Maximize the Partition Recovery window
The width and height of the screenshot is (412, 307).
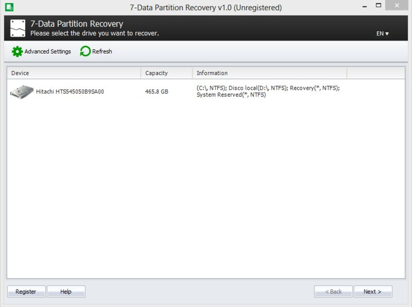(x=378, y=5)
